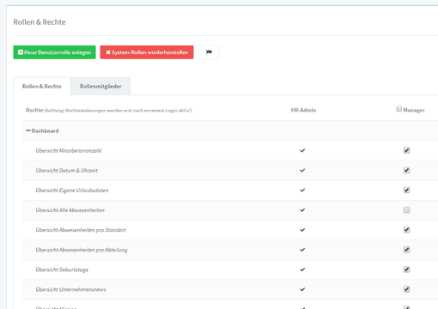Uncheck Manager for Abwesenheiten pro Abteilung

pyautogui.click(x=406, y=250)
